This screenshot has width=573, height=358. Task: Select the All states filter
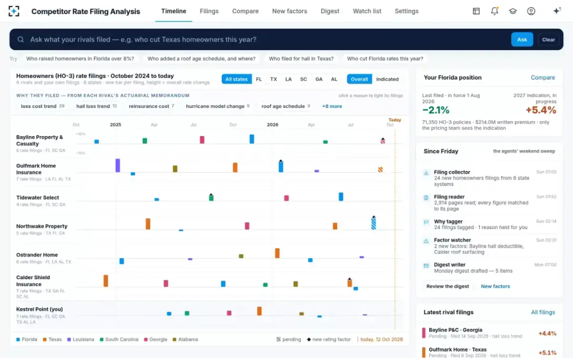pyautogui.click(x=236, y=79)
